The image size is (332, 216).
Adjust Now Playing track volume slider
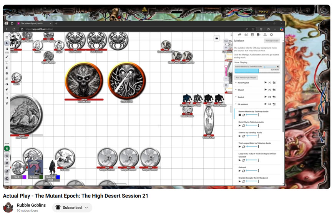pos(270,67)
